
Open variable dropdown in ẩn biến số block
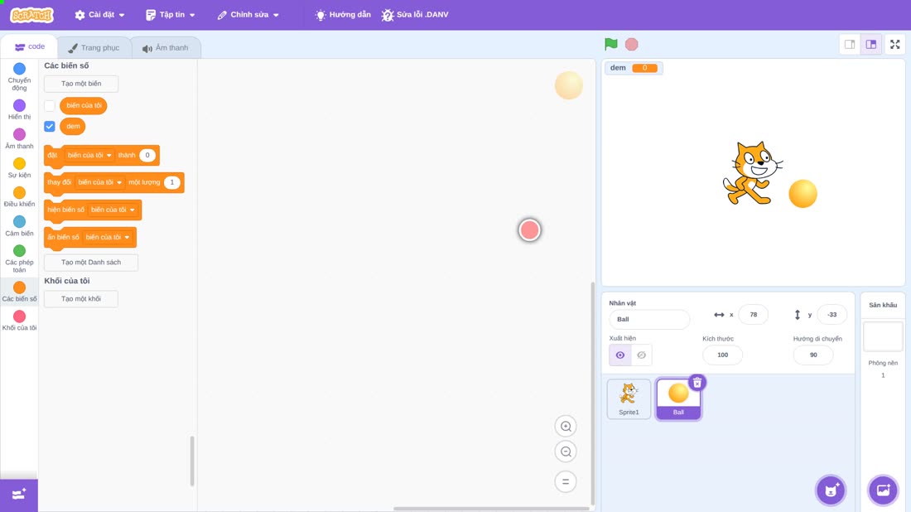click(x=108, y=237)
